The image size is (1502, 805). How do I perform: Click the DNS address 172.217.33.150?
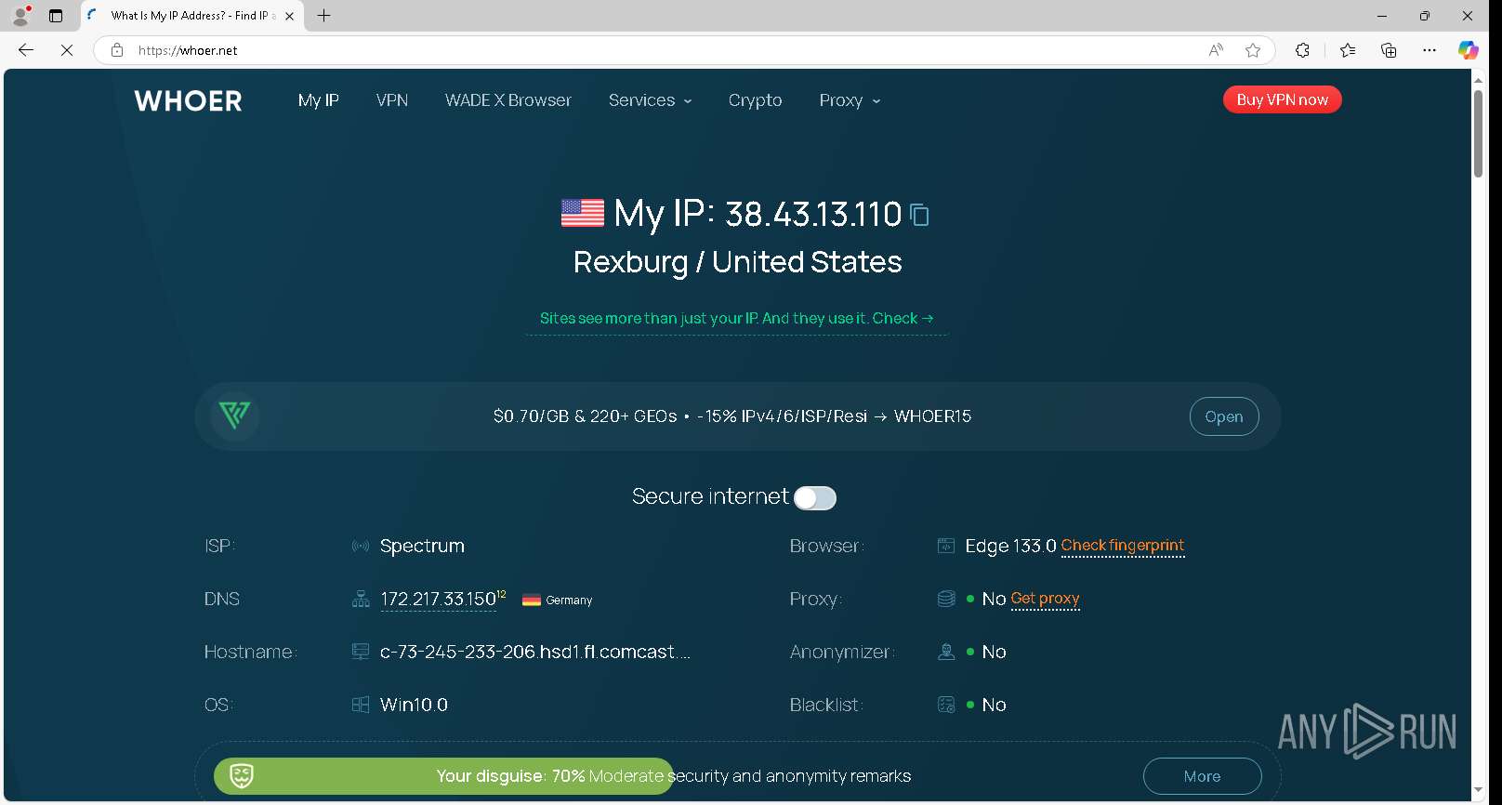pos(439,600)
